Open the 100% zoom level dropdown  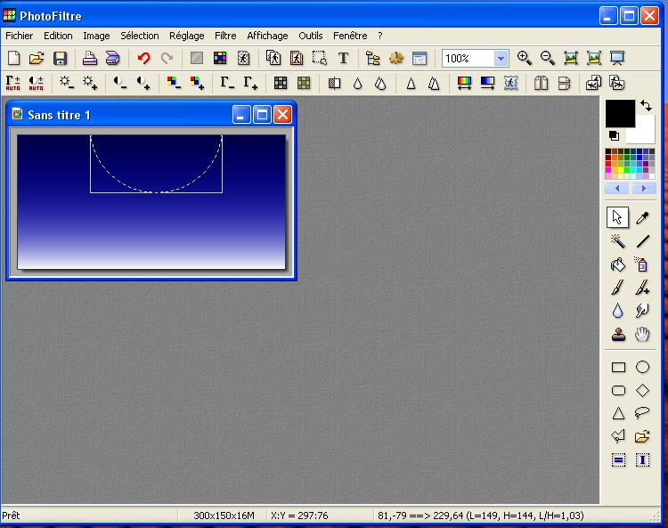click(x=501, y=59)
